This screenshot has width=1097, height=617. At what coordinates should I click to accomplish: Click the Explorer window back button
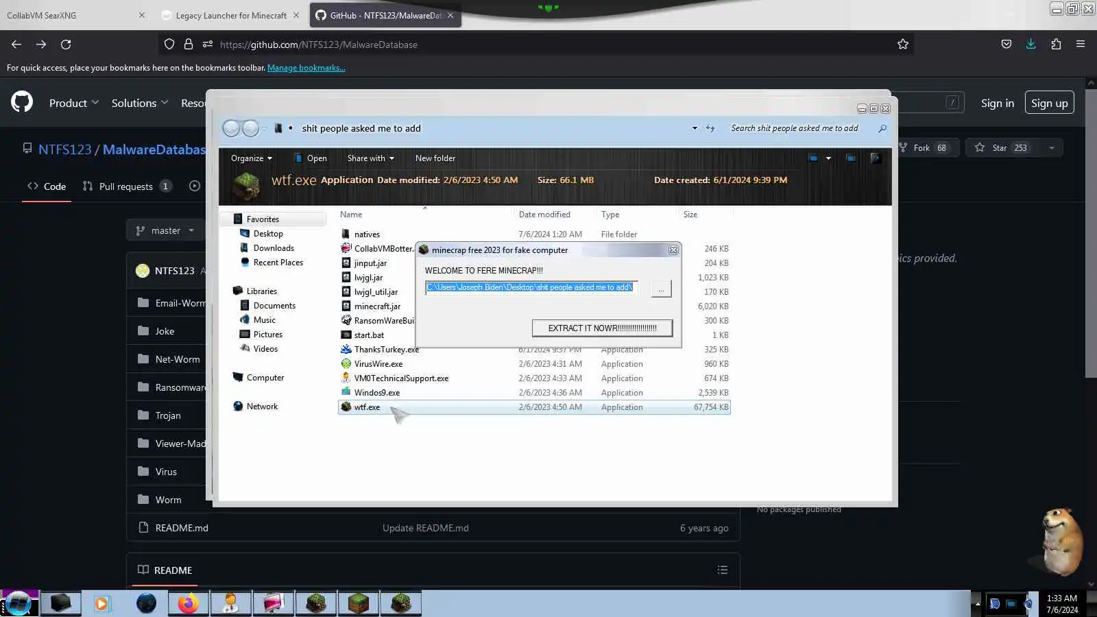click(232, 128)
